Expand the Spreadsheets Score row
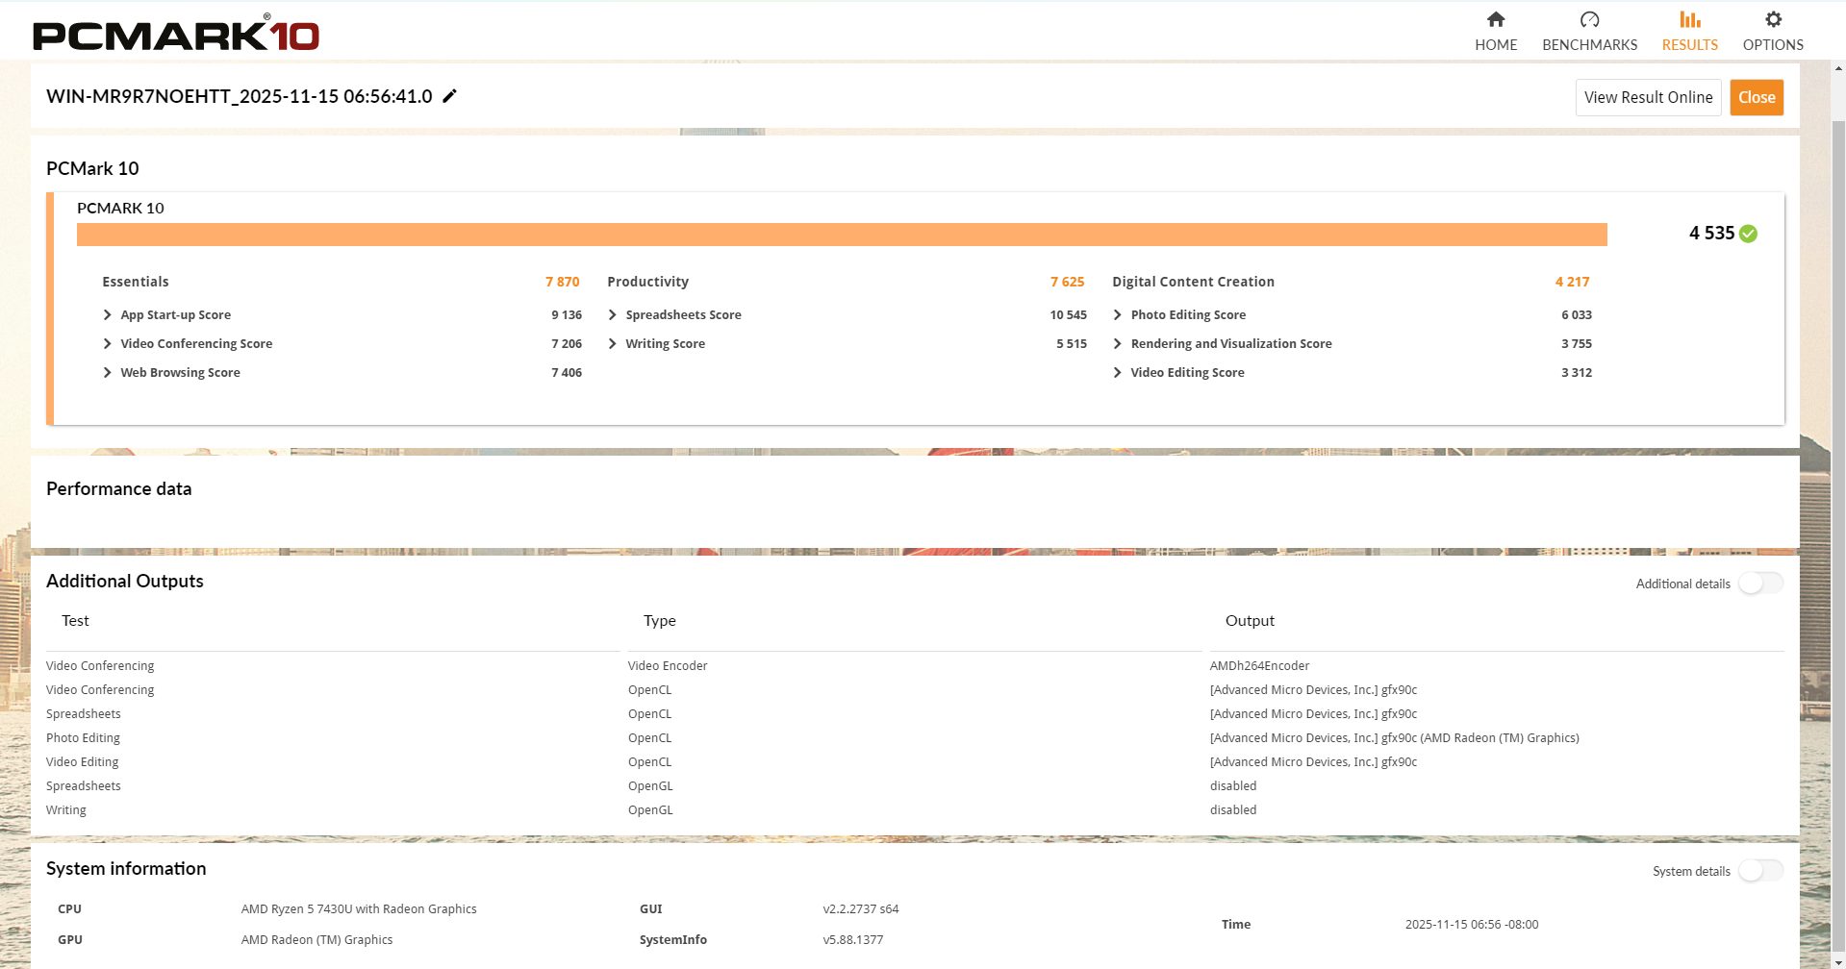 click(x=613, y=315)
